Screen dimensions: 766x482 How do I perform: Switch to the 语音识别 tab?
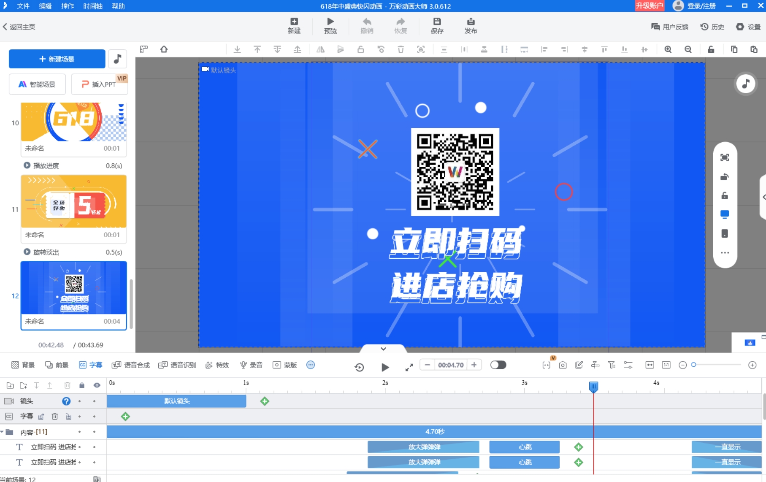(177, 365)
